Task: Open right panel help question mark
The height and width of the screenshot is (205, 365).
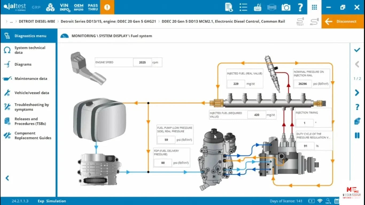Action: click(357, 107)
